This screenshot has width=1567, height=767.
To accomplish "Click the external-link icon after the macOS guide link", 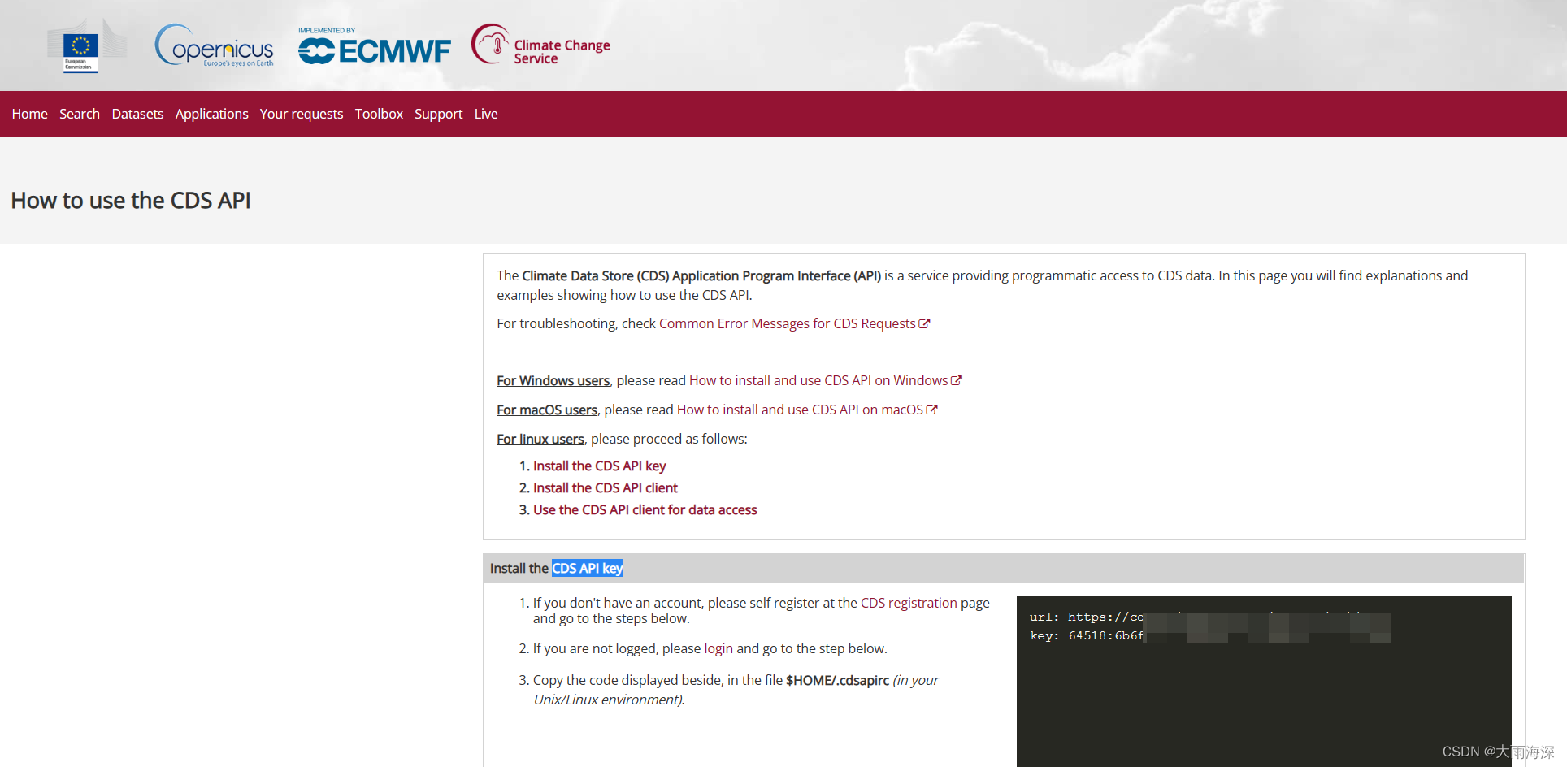I will click(931, 409).
